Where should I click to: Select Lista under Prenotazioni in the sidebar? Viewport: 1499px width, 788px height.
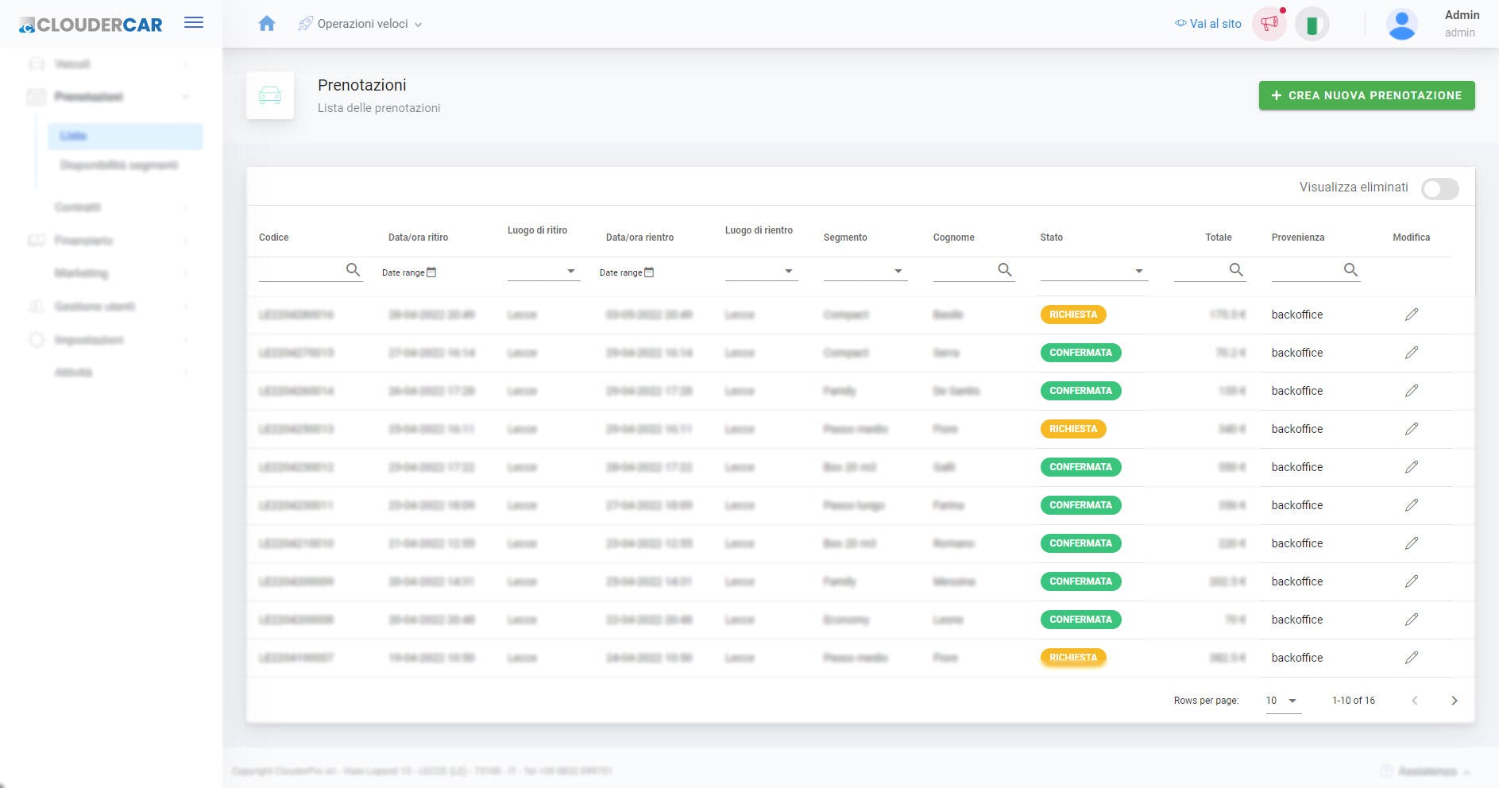(73, 135)
